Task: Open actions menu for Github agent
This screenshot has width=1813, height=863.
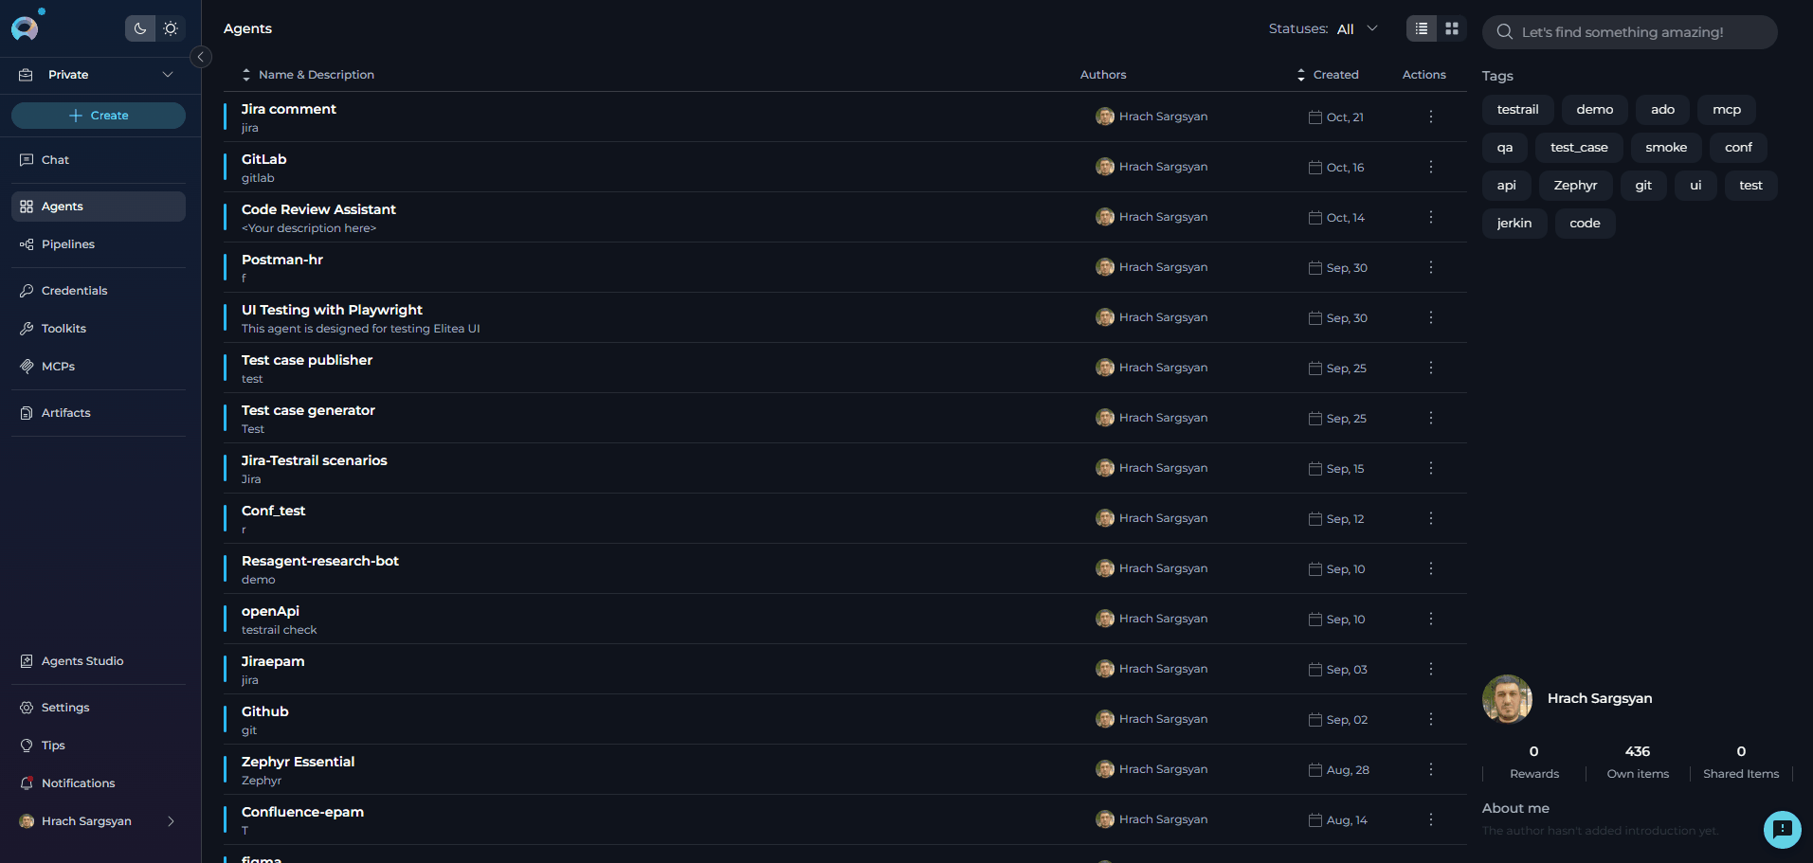Action: 1431,719
